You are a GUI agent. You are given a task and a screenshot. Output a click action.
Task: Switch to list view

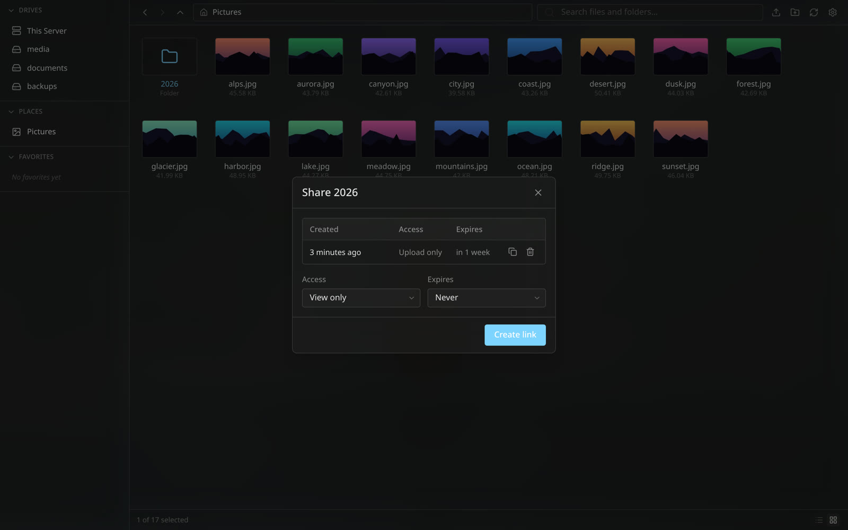tap(819, 520)
